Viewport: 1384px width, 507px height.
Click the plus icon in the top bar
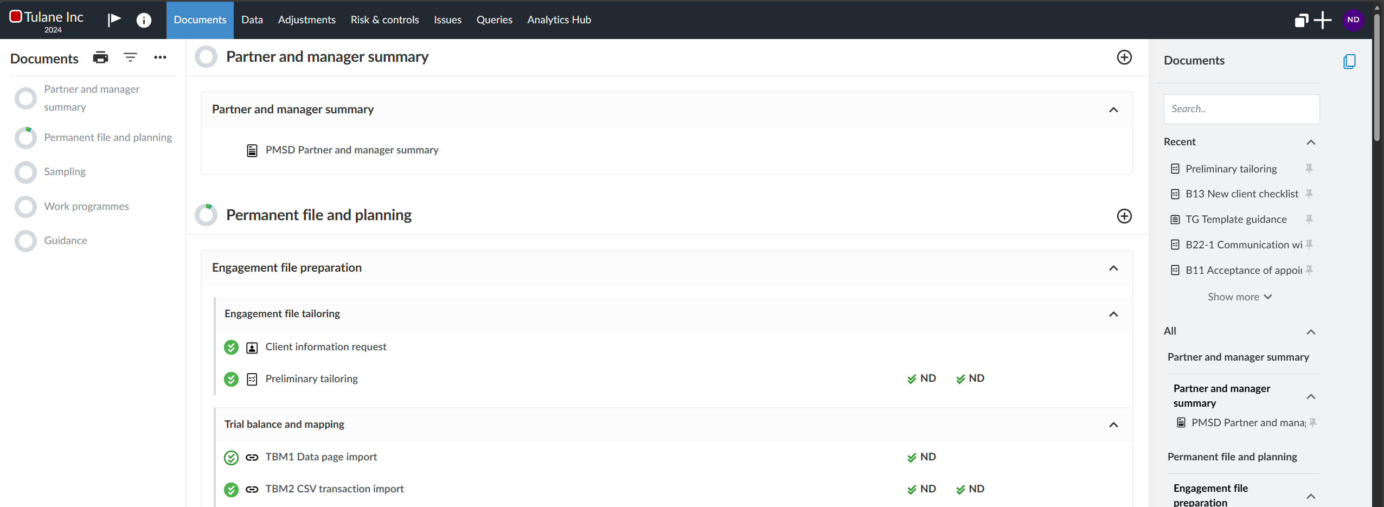tap(1323, 20)
